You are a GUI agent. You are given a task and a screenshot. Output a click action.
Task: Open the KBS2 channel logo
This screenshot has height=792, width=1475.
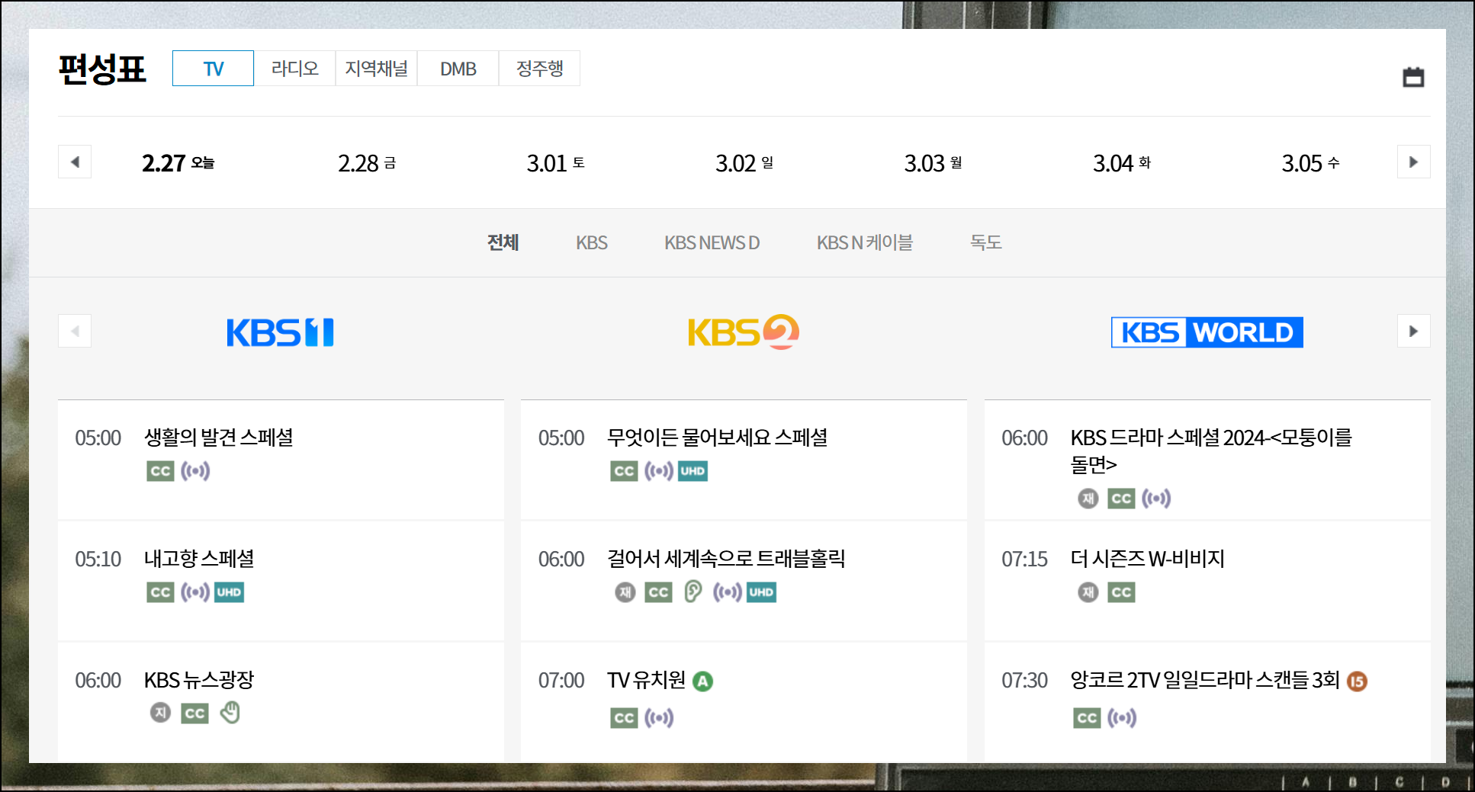click(744, 332)
